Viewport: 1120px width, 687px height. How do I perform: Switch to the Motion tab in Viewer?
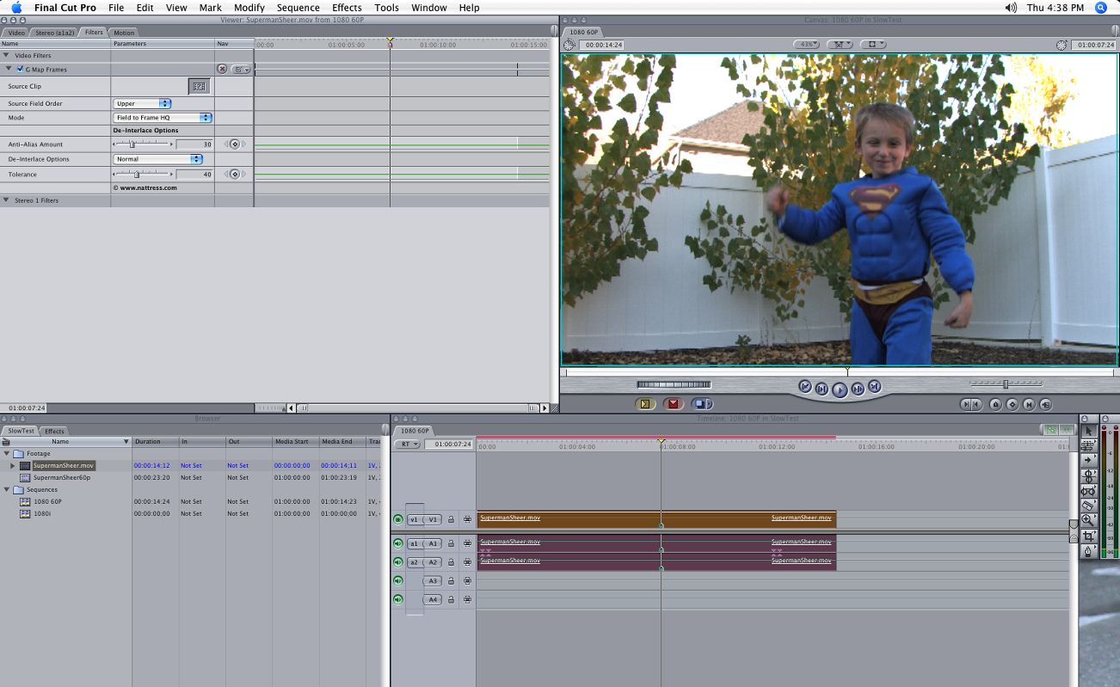pos(124,33)
